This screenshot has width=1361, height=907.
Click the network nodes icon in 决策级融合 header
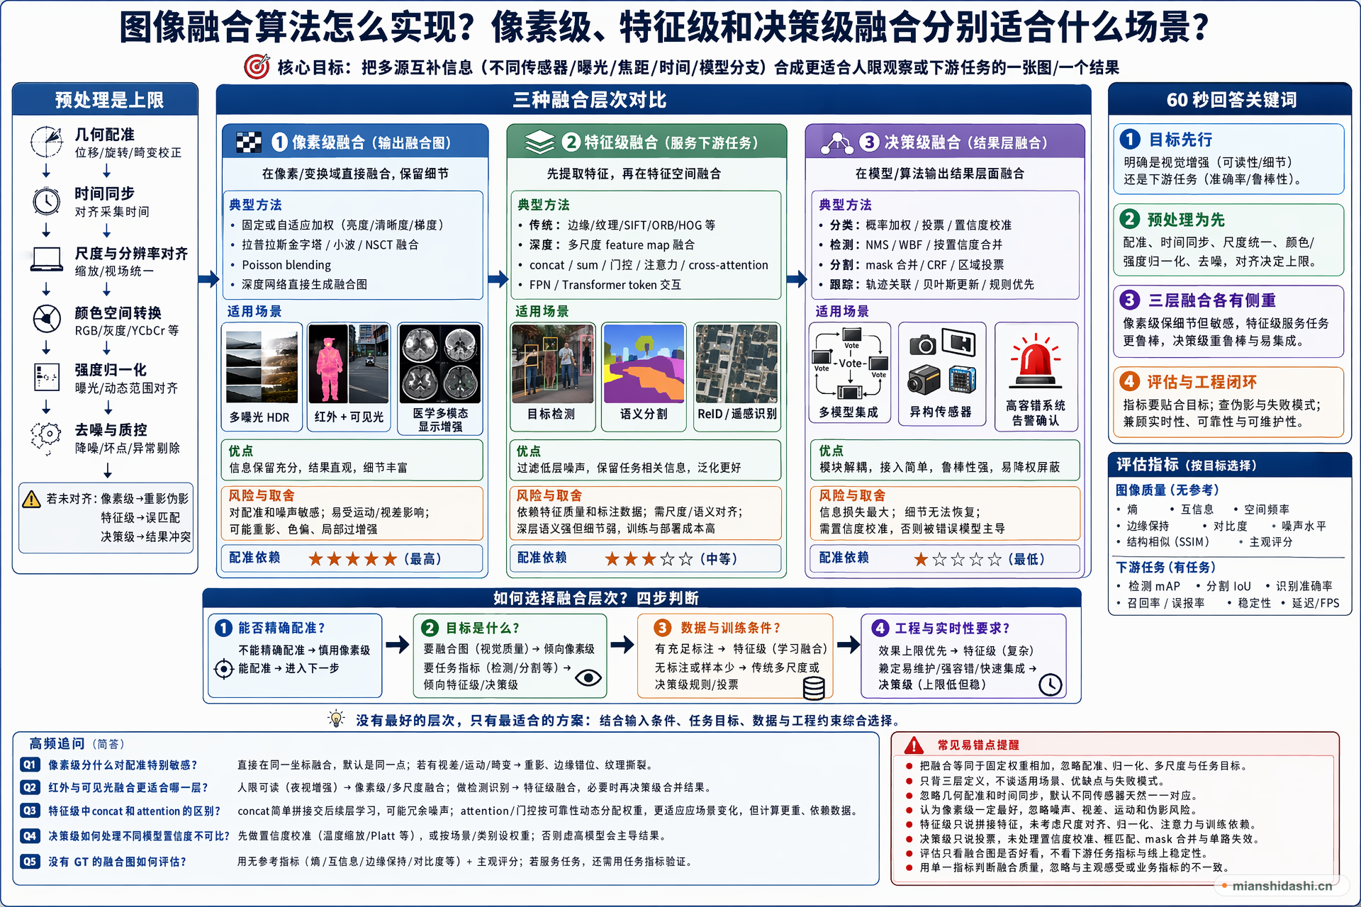click(x=837, y=142)
